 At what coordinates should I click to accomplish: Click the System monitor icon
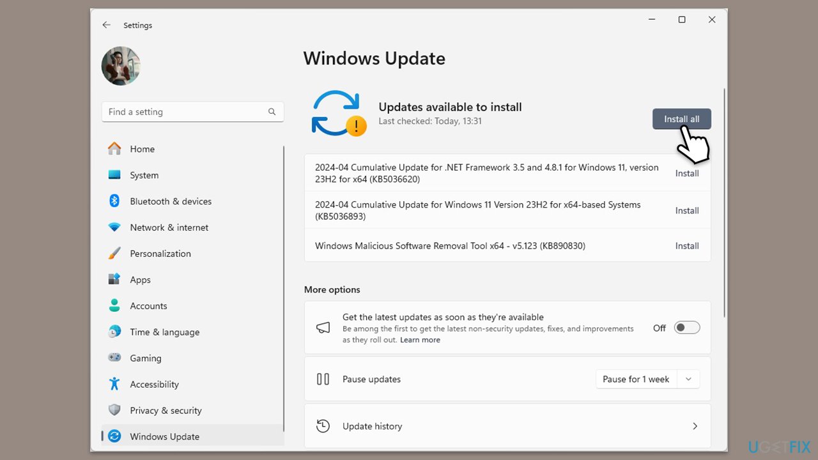click(114, 175)
